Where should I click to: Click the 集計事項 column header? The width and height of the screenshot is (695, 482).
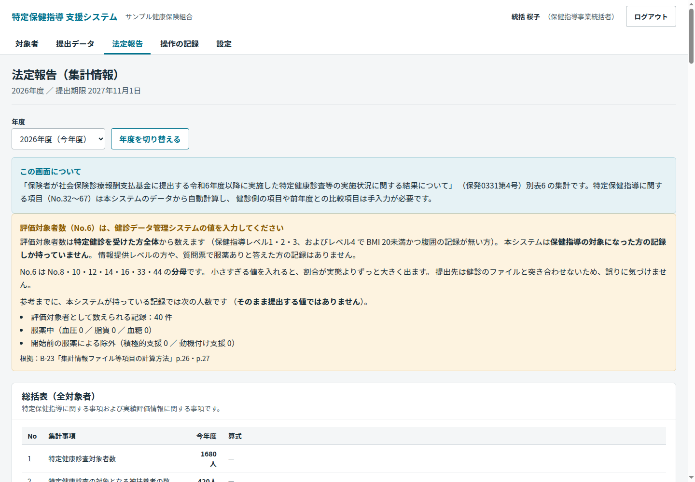[62, 436]
